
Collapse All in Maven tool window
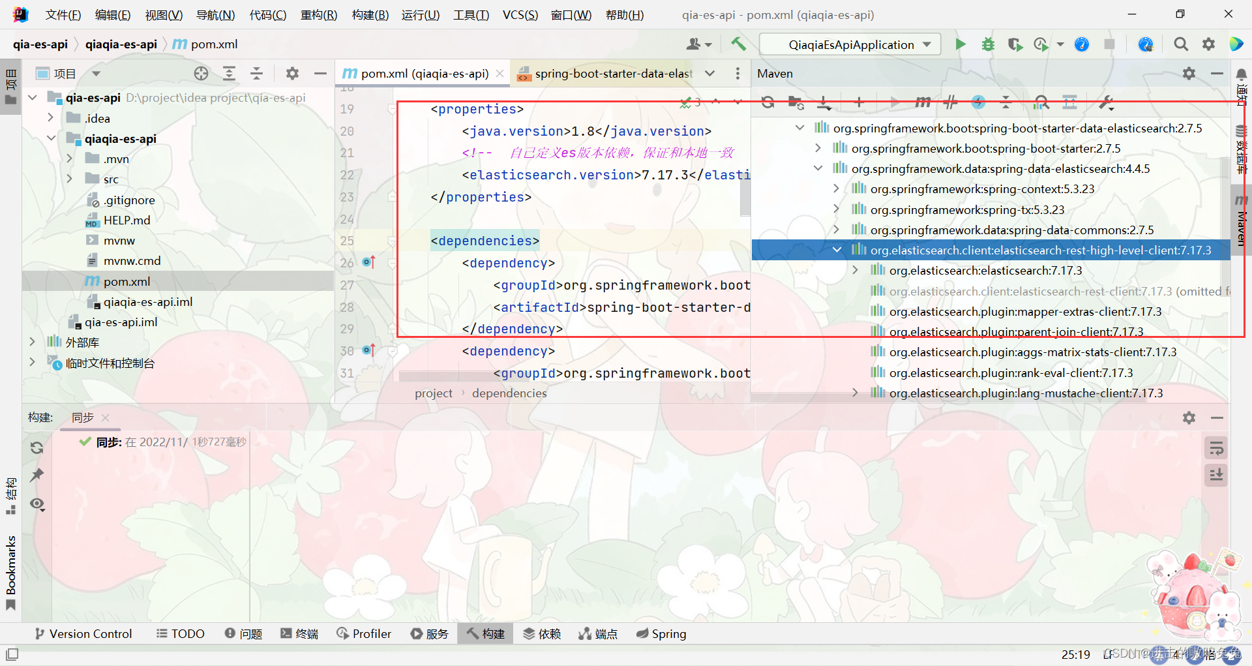tap(1006, 102)
